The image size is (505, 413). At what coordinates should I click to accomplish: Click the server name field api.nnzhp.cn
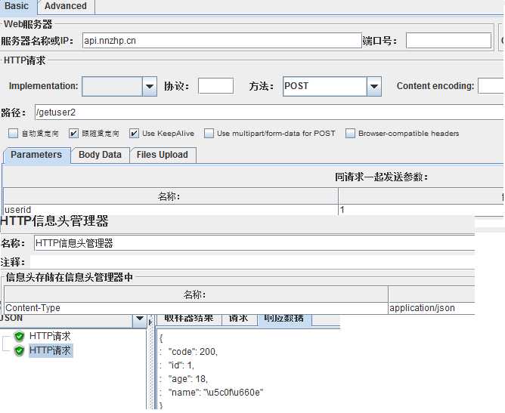[222, 41]
